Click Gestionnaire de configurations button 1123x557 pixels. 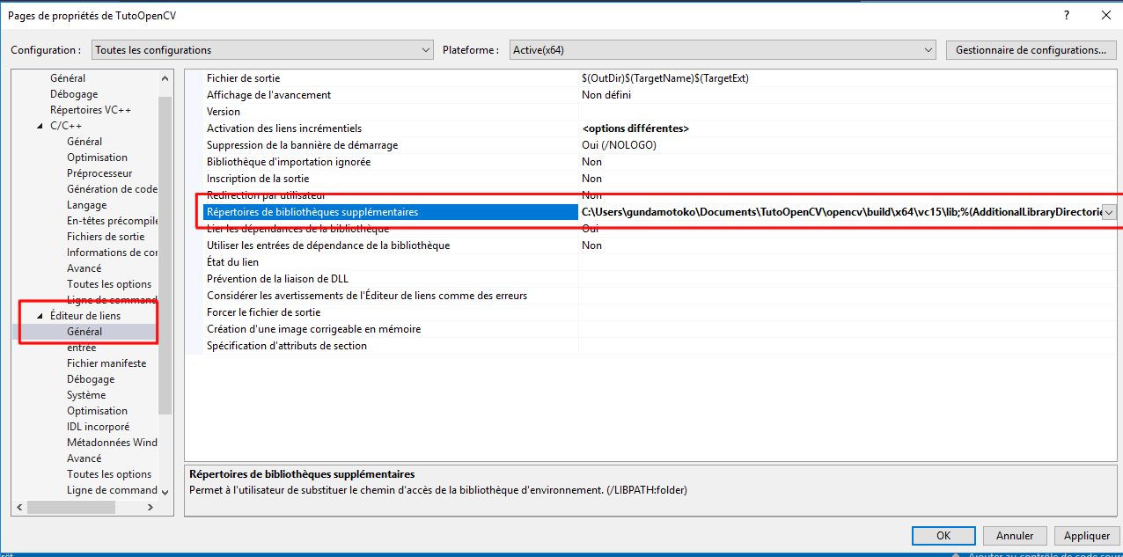click(x=1031, y=50)
